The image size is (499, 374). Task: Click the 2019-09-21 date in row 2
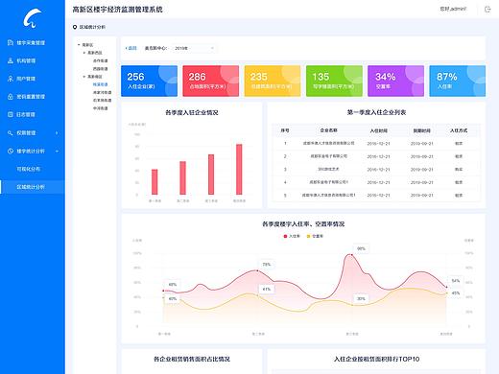422,156
